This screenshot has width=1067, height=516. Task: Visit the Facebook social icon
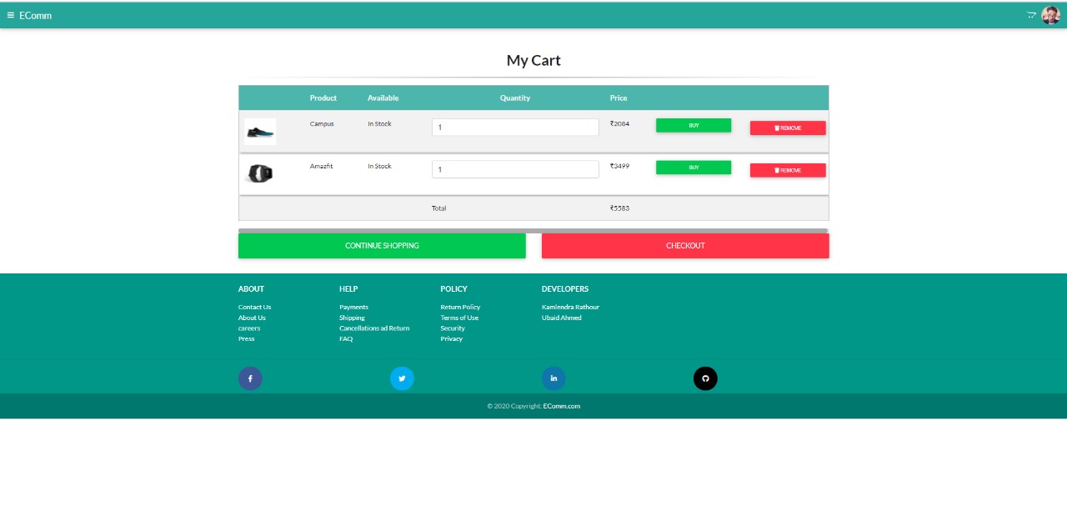pos(250,378)
